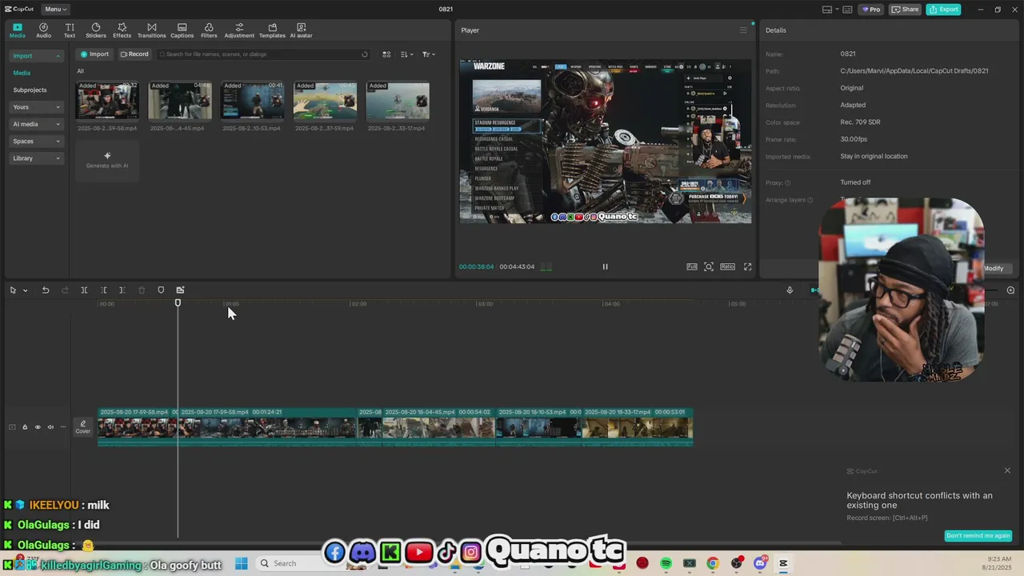Open the Audio tab in the media toolbar

(43, 30)
